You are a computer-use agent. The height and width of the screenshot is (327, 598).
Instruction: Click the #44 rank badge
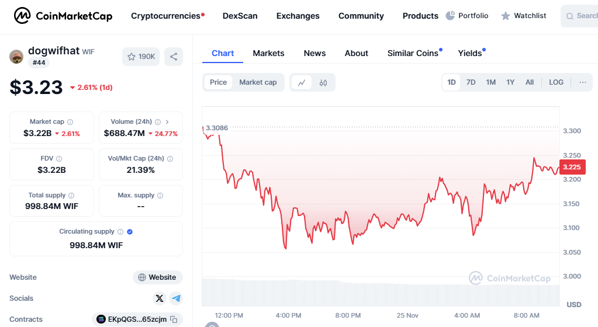[39, 62]
